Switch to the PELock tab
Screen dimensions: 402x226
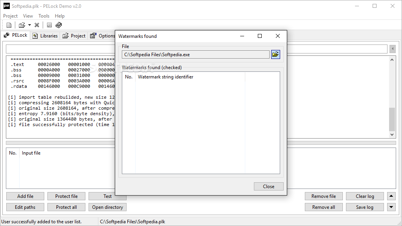[16, 35]
